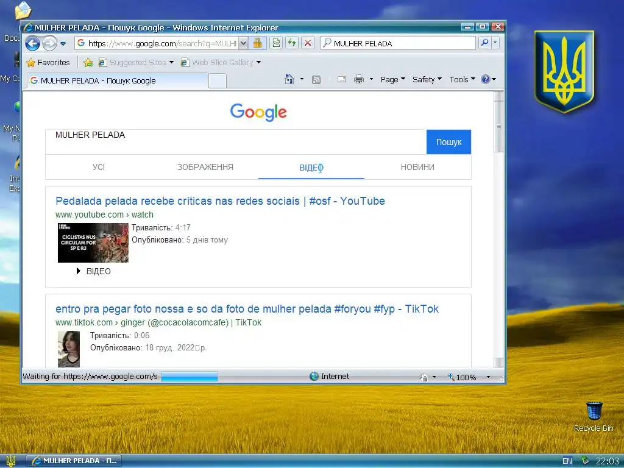624x468 pixels.
Task: Run search with the magnifier button
Action: (484, 43)
